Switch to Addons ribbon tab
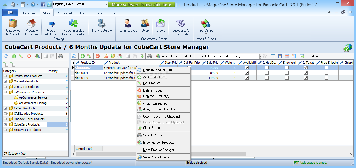The height and width of the screenshot is (168, 356). click(100, 13)
